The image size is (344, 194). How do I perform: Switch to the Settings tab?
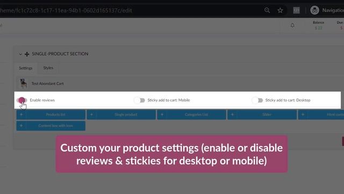[26, 68]
